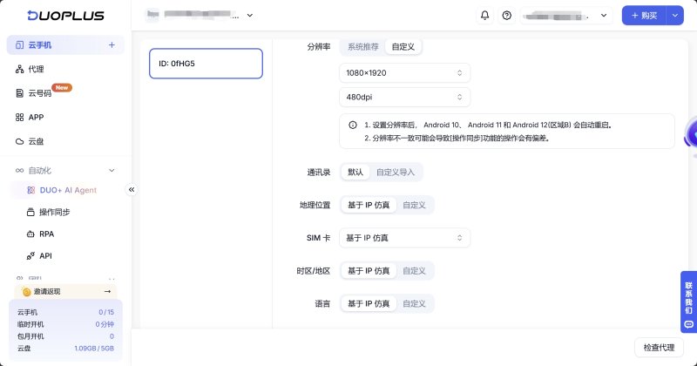Set 时区/地区 to 基于 IP 仿真

click(x=369, y=271)
